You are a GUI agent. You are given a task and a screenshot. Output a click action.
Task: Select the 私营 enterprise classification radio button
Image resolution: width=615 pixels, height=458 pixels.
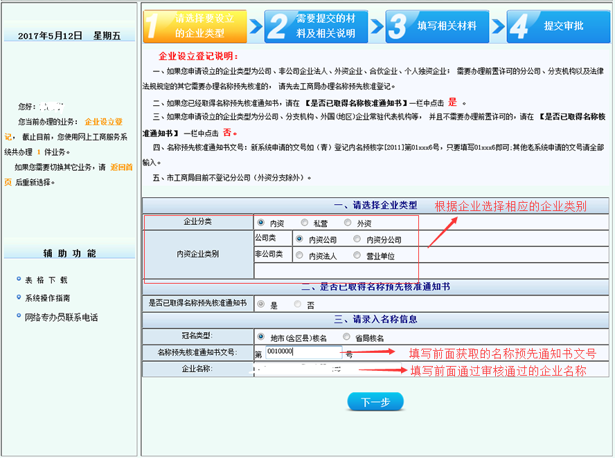(303, 223)
